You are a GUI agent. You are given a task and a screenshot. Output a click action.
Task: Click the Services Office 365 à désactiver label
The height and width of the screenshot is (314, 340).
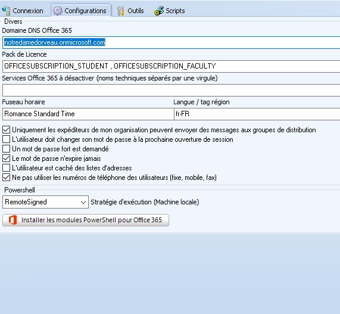pyautogui.click(x=110, y=78)
